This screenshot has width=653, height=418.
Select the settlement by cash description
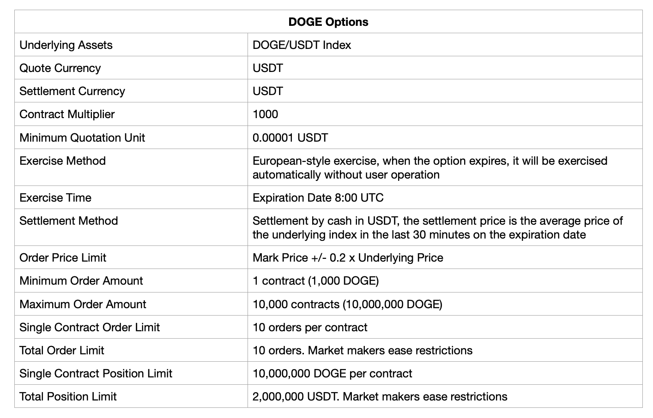437,227
